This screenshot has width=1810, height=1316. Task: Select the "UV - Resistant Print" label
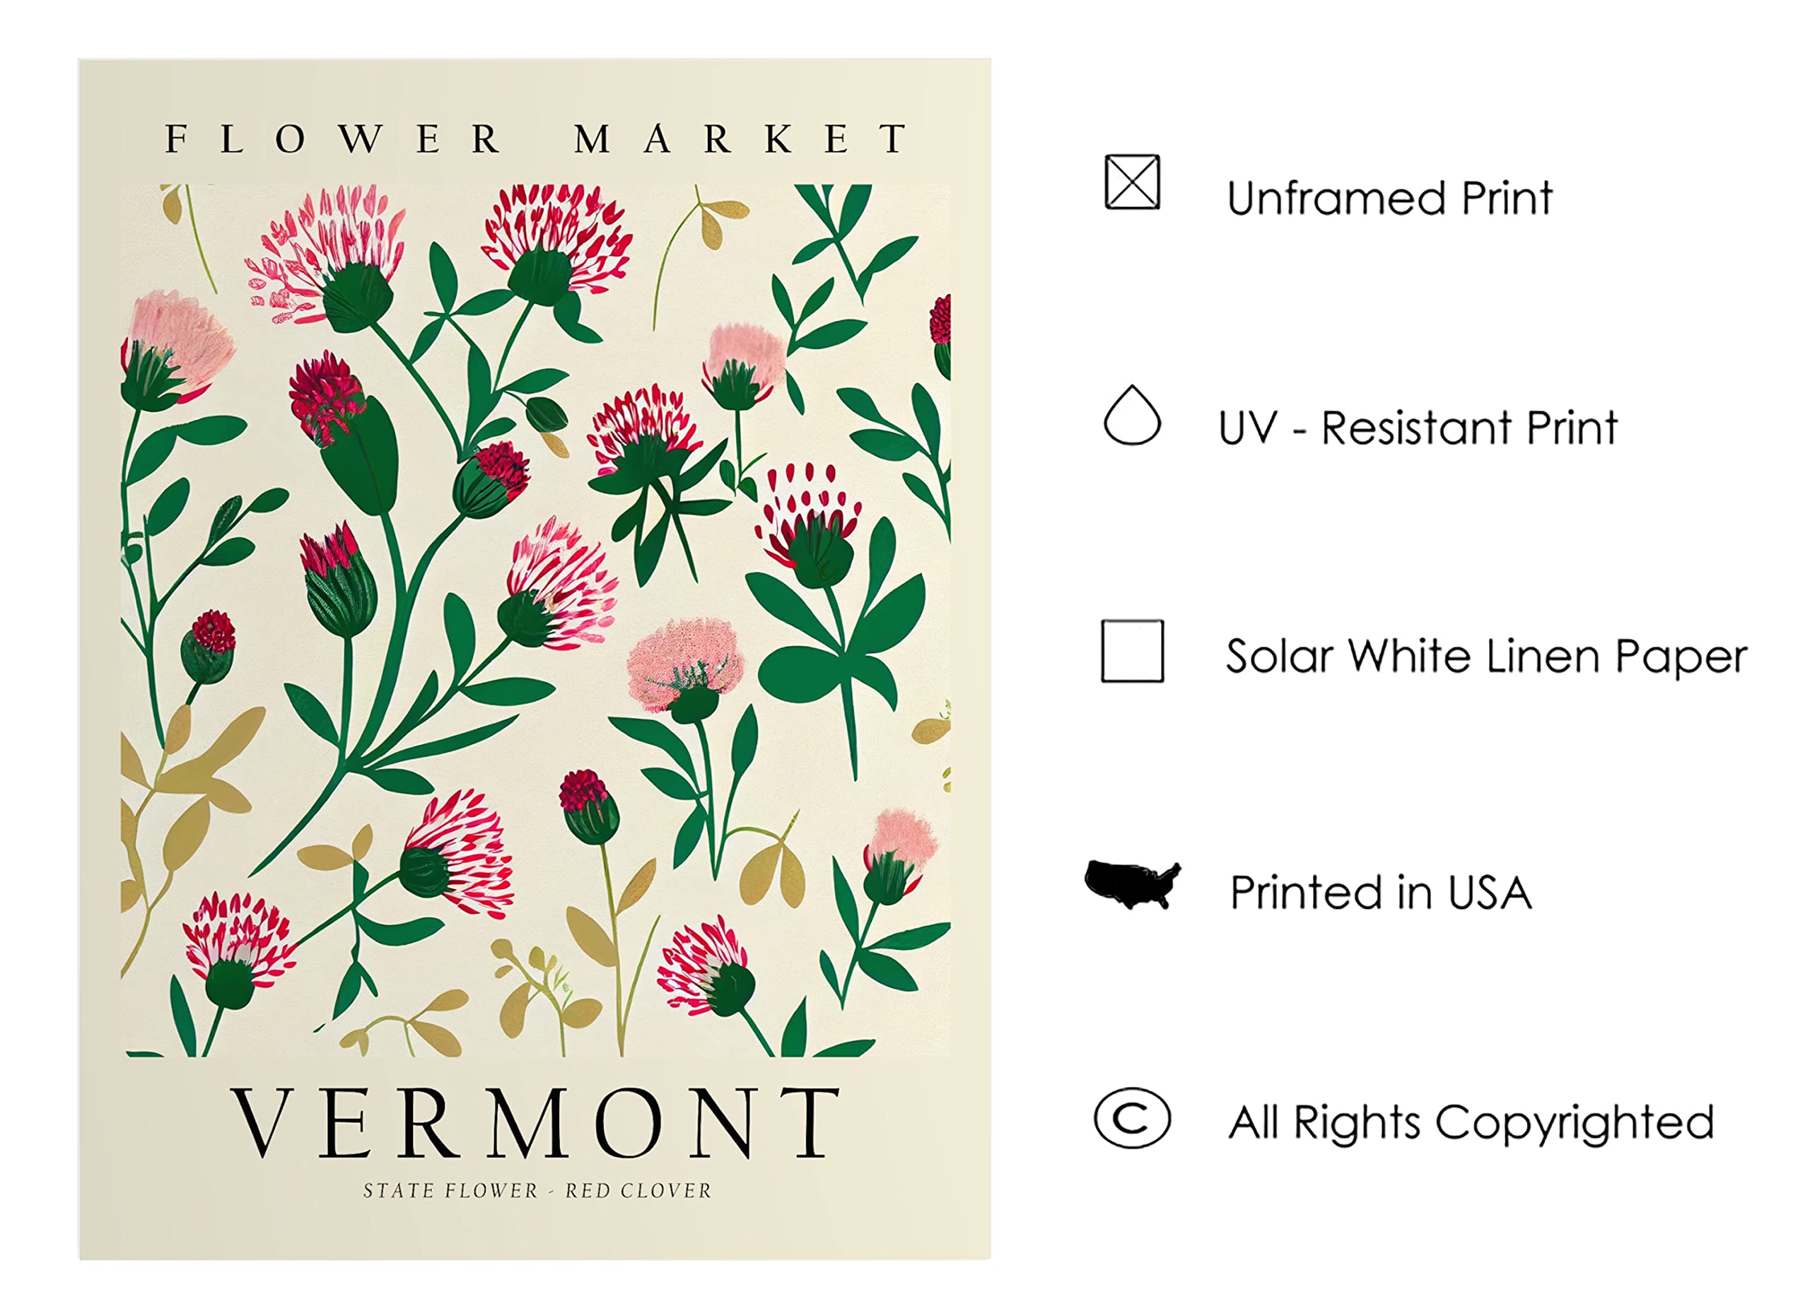click(x=1418, y=428)
